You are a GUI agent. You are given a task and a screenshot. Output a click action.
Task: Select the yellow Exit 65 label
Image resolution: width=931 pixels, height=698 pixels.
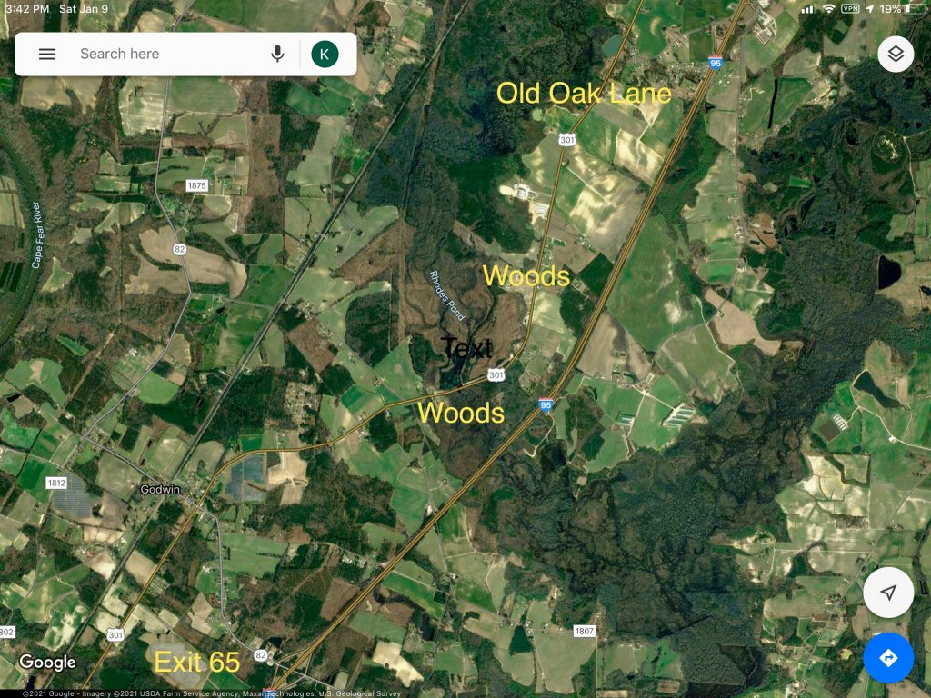tap(197, 662)
